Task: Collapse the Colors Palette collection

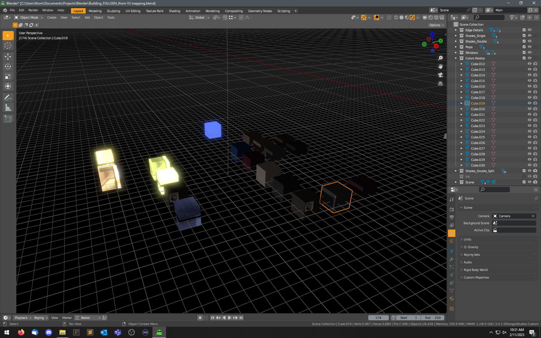Action: point(456,58)
